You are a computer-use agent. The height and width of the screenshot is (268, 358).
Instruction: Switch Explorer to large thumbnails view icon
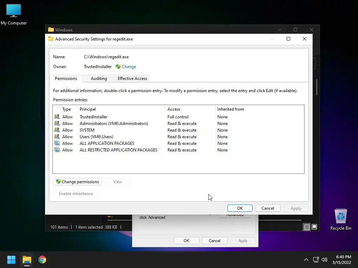click(x=314, y=227)
